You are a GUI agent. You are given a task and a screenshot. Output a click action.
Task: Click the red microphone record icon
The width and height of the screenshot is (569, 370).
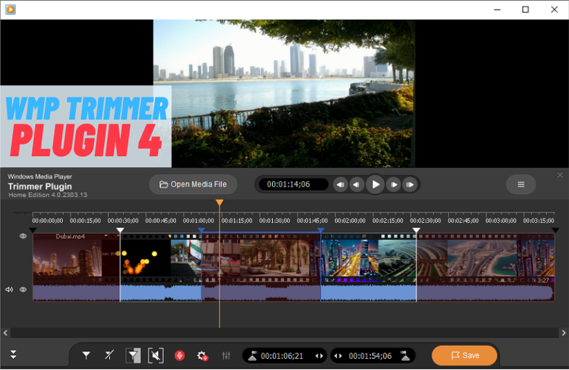coord(180,355)
